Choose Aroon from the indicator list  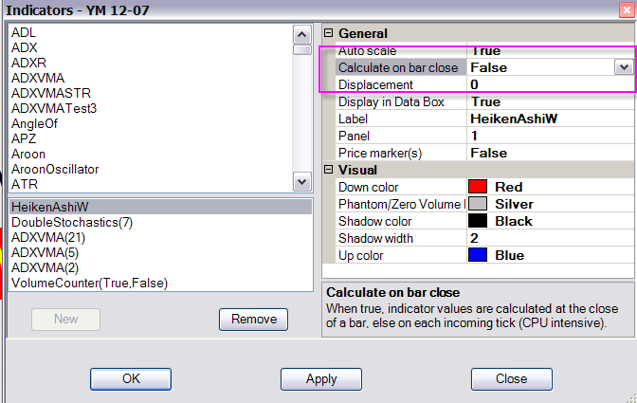(x=28, y=154)
